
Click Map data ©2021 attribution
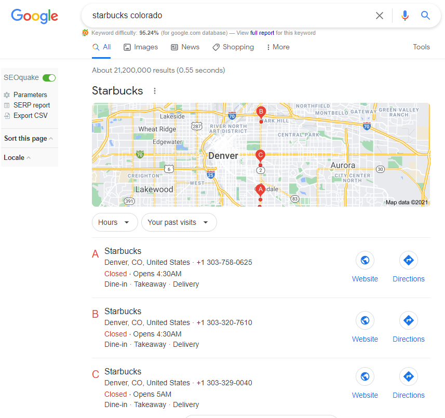coord(407,203)
